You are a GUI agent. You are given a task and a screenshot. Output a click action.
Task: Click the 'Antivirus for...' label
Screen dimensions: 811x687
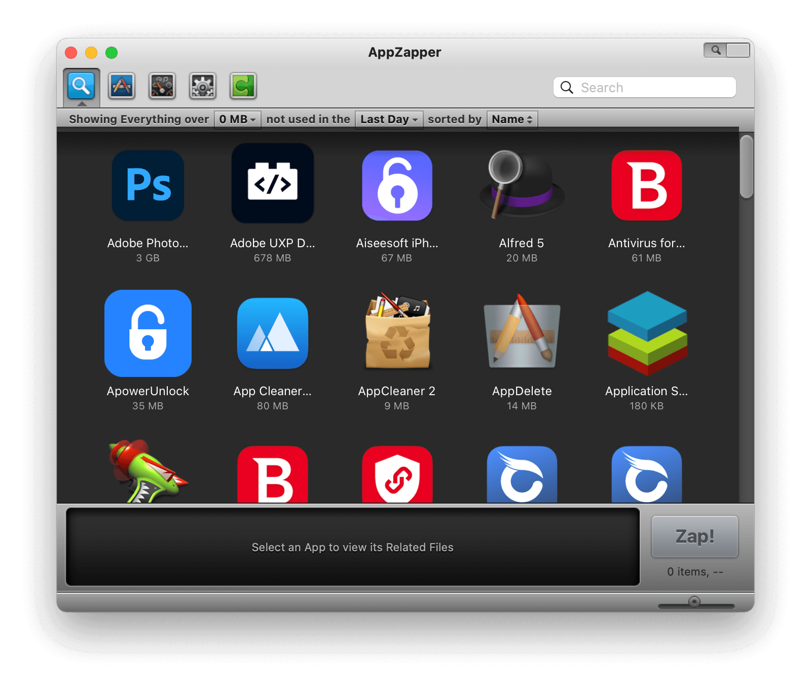[x=647, y=243]
